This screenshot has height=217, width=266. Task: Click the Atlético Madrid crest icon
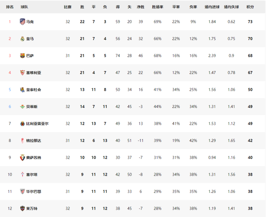[22, 22]
